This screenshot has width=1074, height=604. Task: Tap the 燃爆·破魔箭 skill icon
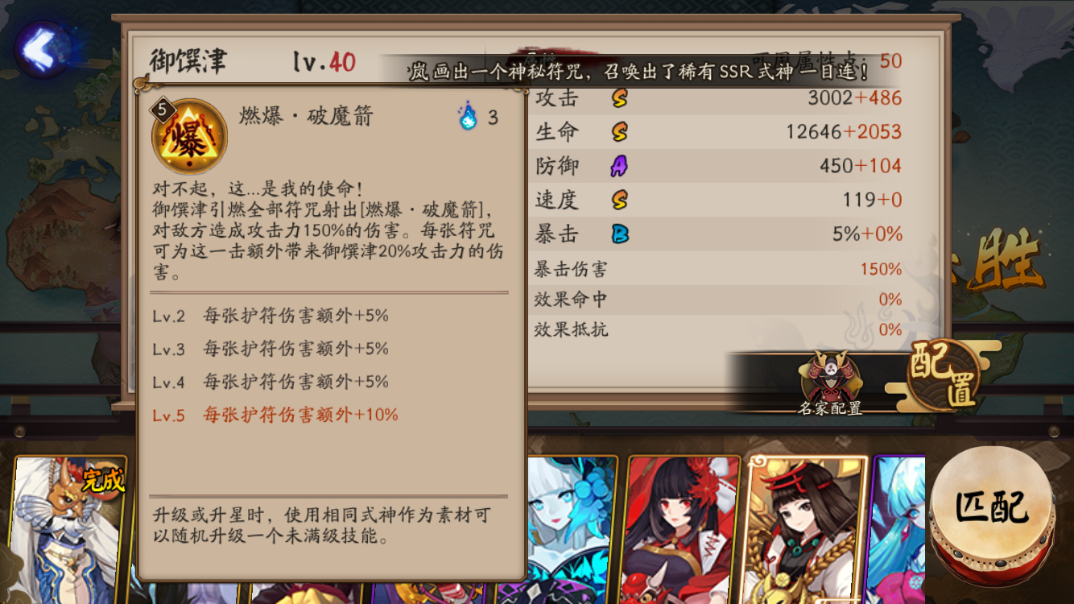click(x=190, y=134)
